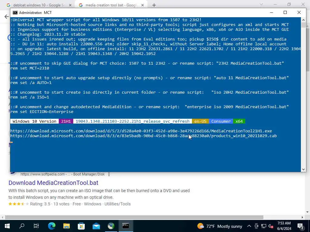Open the network status tray icon

pyautogui.click(x=264, y=226)
